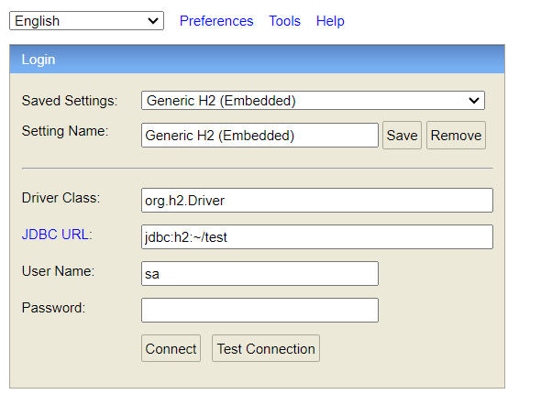The height and width of the screenshot is (405, 552).
Task: Focus the Driver Class field
Action: [x=317, y=201]
